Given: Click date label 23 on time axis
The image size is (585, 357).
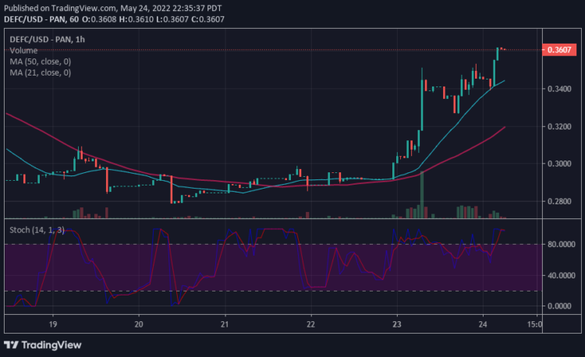Looking at the screenshot, I should (397, 324).
